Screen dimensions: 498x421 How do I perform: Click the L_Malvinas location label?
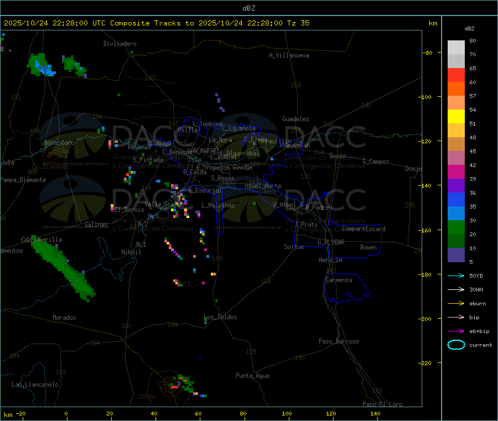(218, 205)
